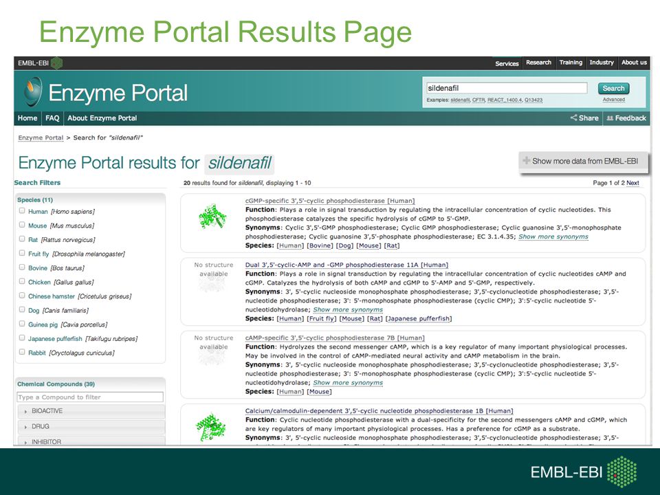Viewport: 660px width, 495px height.
Task: Open cGMP-specific 3',5'-cyclic phosphodiesterase [Human] result
Action: tap(330, 201)
